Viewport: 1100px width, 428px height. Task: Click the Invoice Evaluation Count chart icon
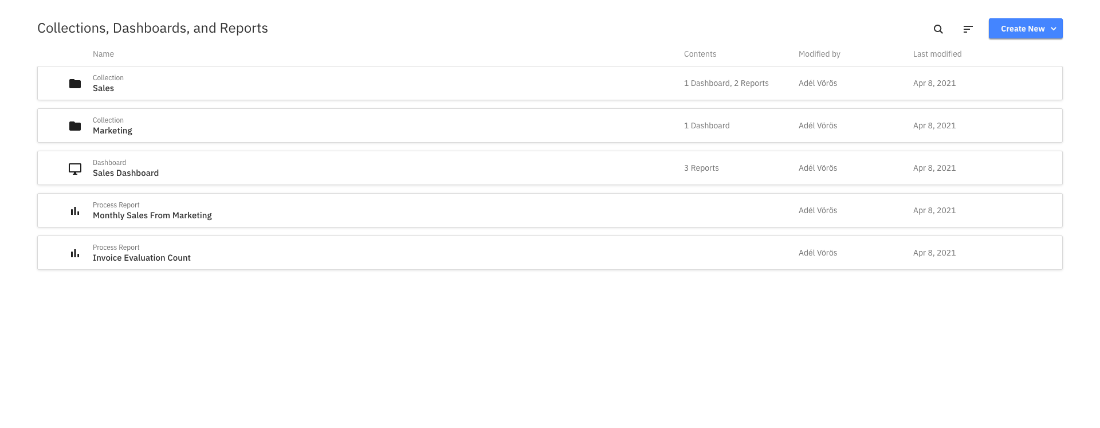75,253
